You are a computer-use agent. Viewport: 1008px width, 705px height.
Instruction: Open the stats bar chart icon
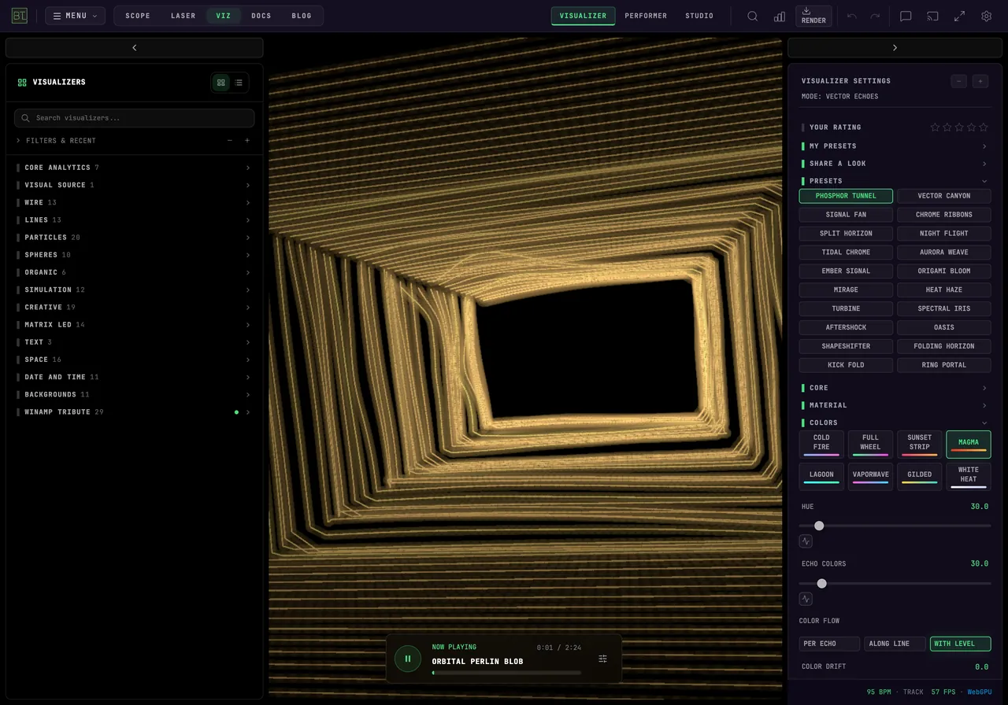780,16
